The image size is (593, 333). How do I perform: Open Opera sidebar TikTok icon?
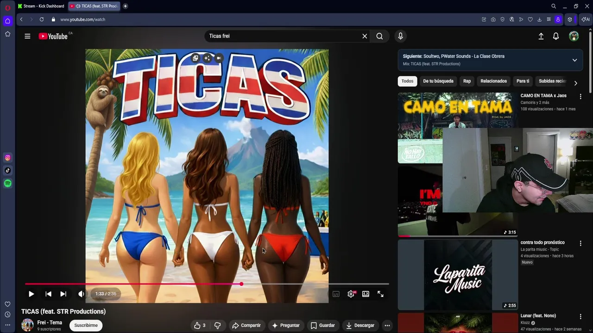(7, 170)
